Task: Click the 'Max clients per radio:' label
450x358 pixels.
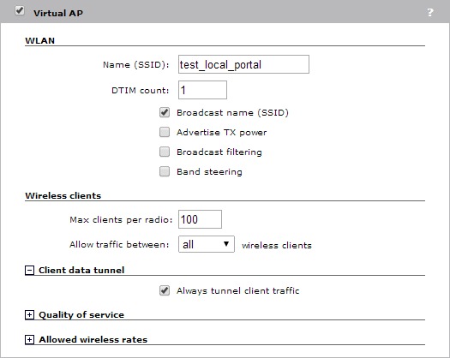Action: (121, 220)
